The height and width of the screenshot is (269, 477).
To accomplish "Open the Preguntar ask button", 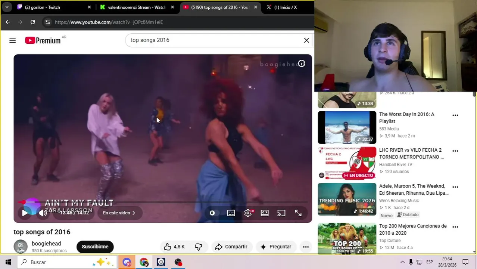I will [x=276, y=247].
